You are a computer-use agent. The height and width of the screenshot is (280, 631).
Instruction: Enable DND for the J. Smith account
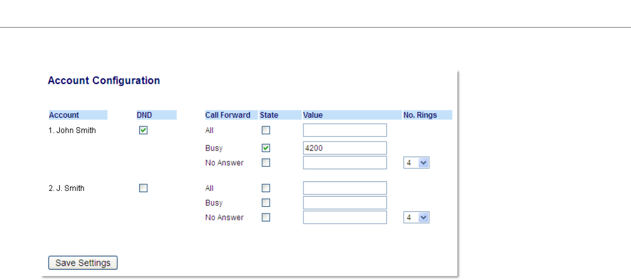coord(143,188)
